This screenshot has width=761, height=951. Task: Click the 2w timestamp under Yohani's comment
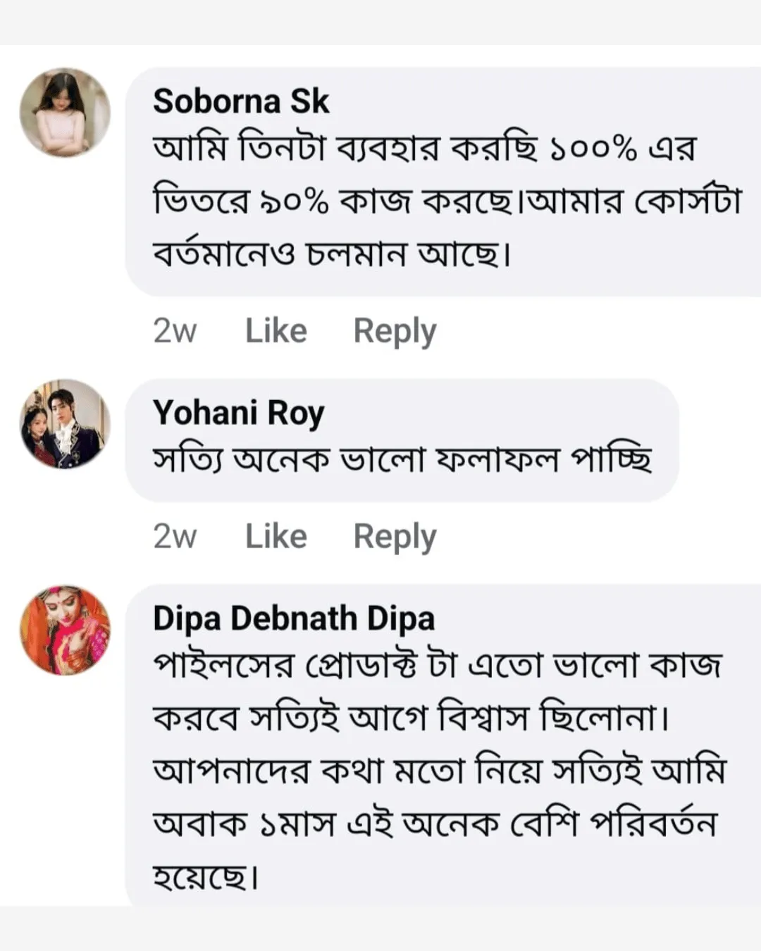pyautogui.click(x=175, y=536)
